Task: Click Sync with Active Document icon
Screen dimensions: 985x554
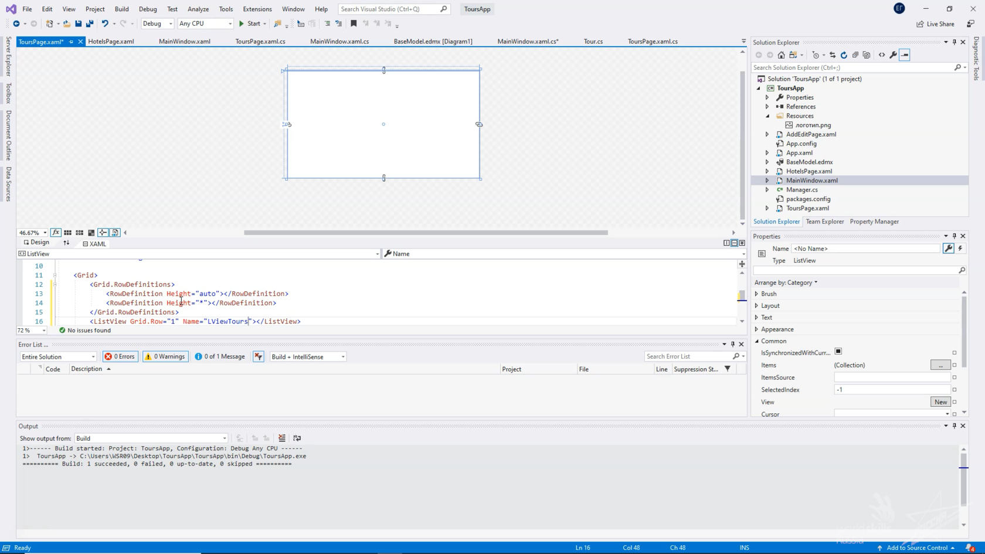Action: point(833,55)
